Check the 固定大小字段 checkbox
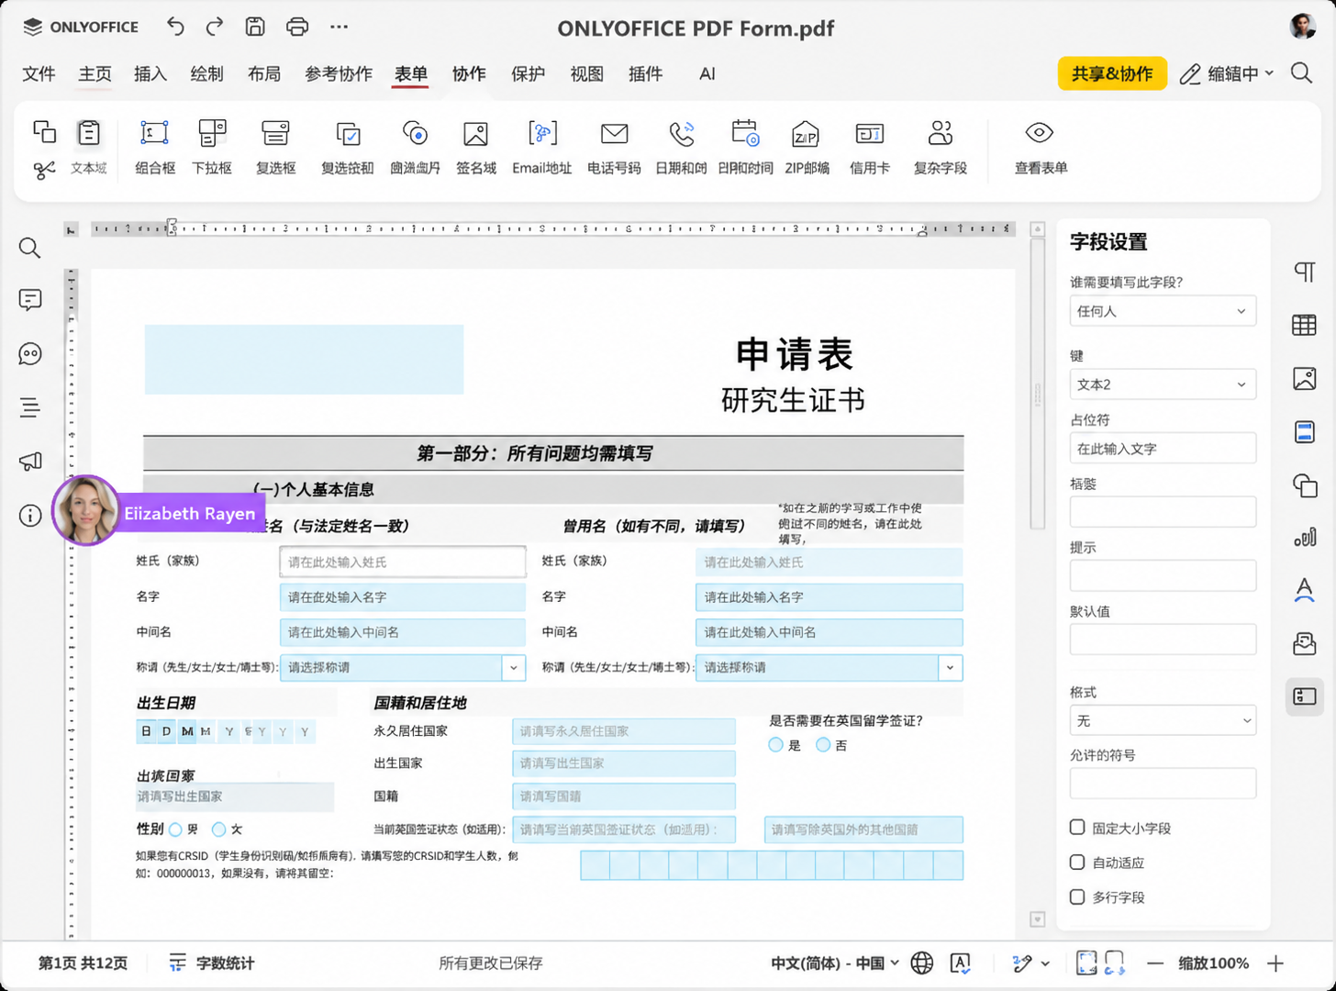 1077,828
